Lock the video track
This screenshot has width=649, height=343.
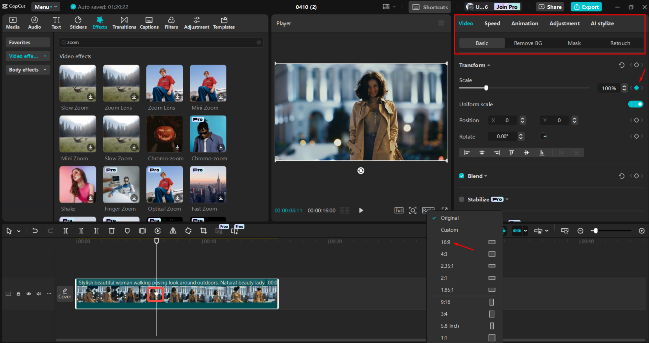[18, 294]
